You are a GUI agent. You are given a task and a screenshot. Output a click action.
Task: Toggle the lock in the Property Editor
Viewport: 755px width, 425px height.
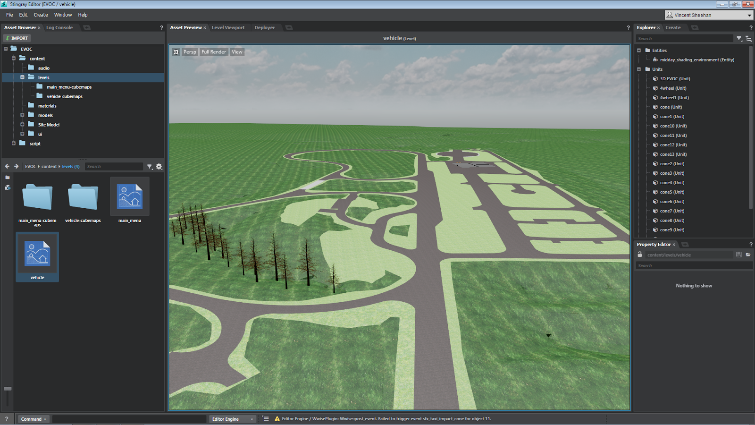[x=640, y=255]
